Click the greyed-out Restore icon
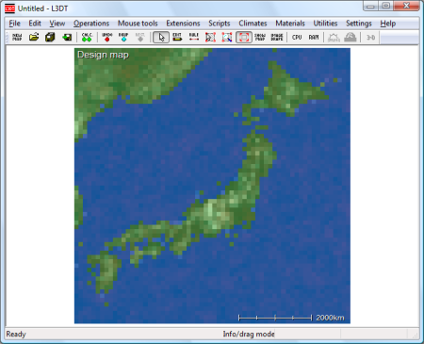 point(140,37)
